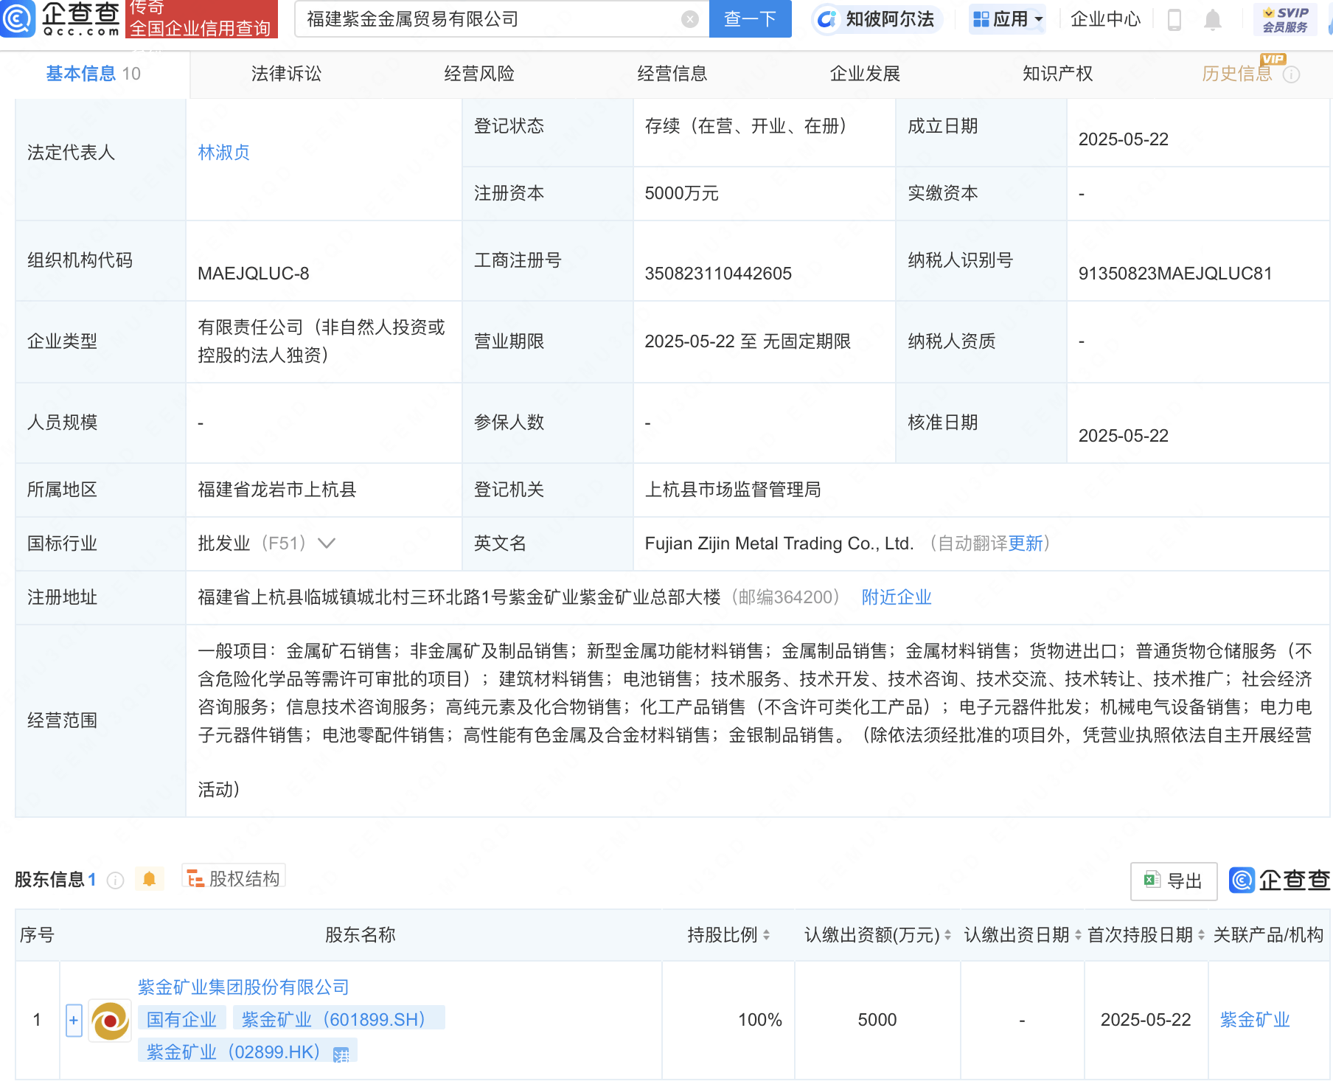Click info icon next to 股东信息

(x=115, y=880)
